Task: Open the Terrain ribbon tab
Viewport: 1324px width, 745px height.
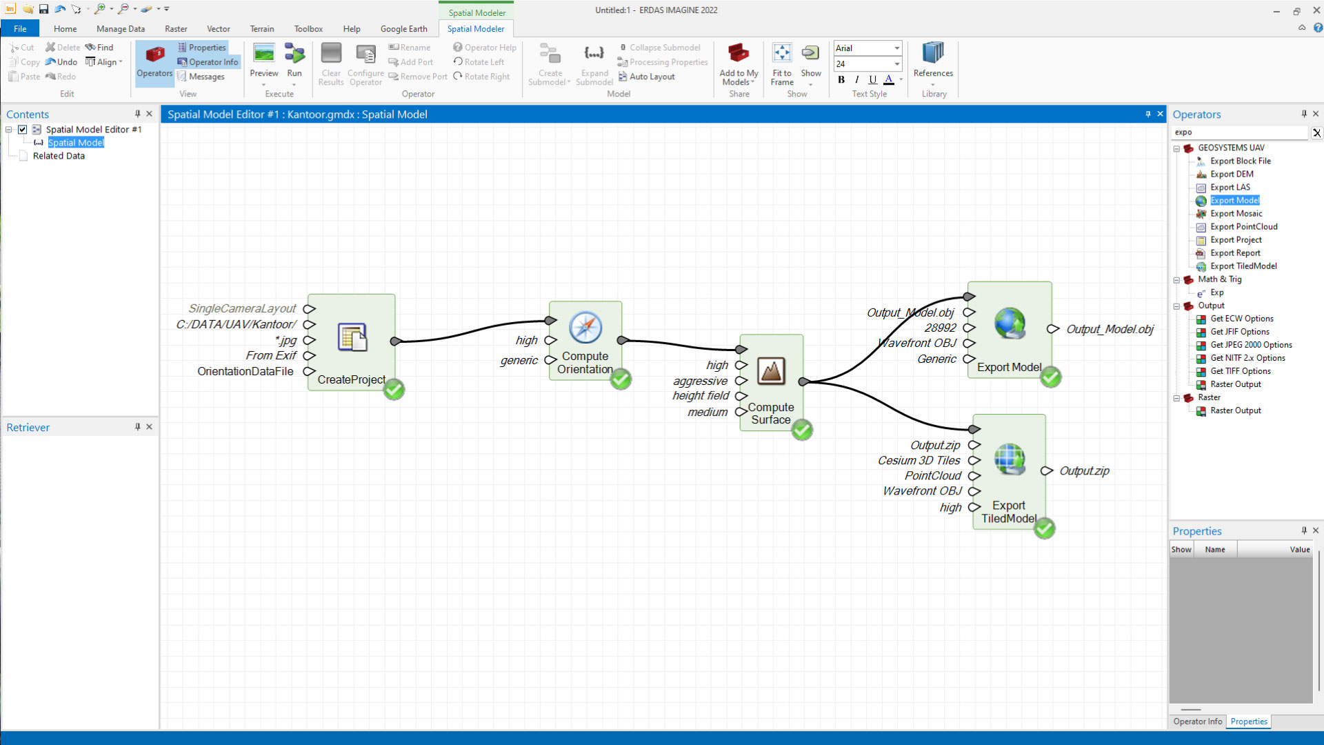Action: pos(262,29)
